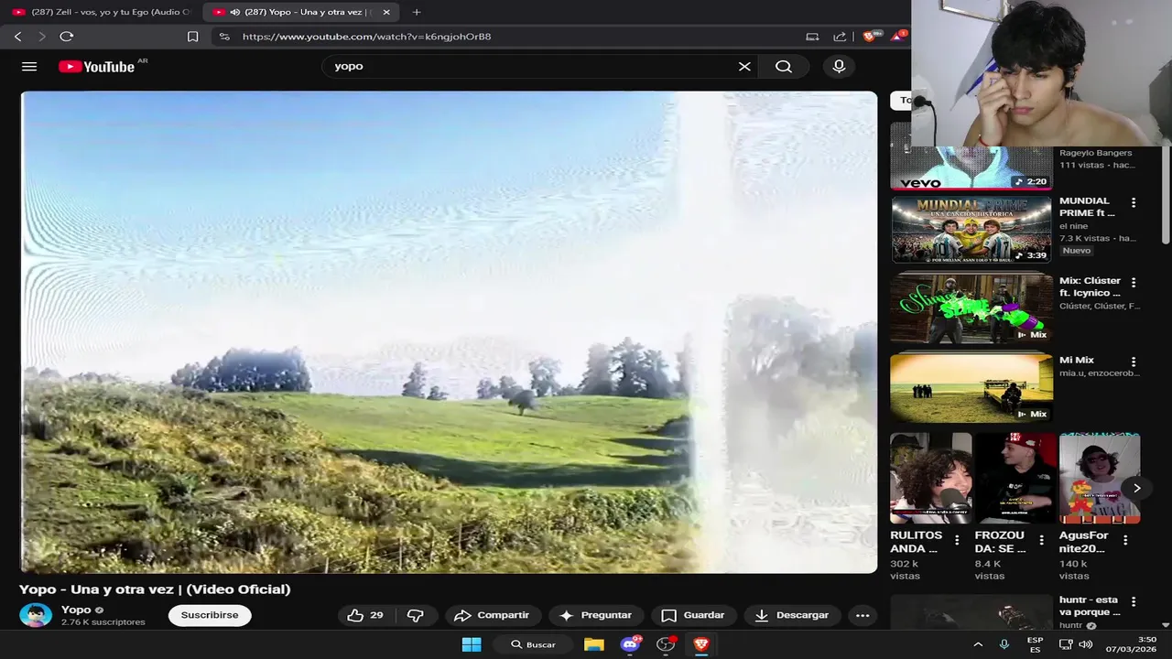1172x659 pixels.
Task: Open Yopo channel avatar
Action: [x=36, y=615]
